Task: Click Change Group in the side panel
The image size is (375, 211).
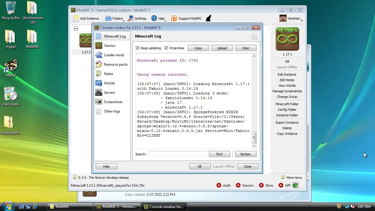Action: tap(287, 97)
